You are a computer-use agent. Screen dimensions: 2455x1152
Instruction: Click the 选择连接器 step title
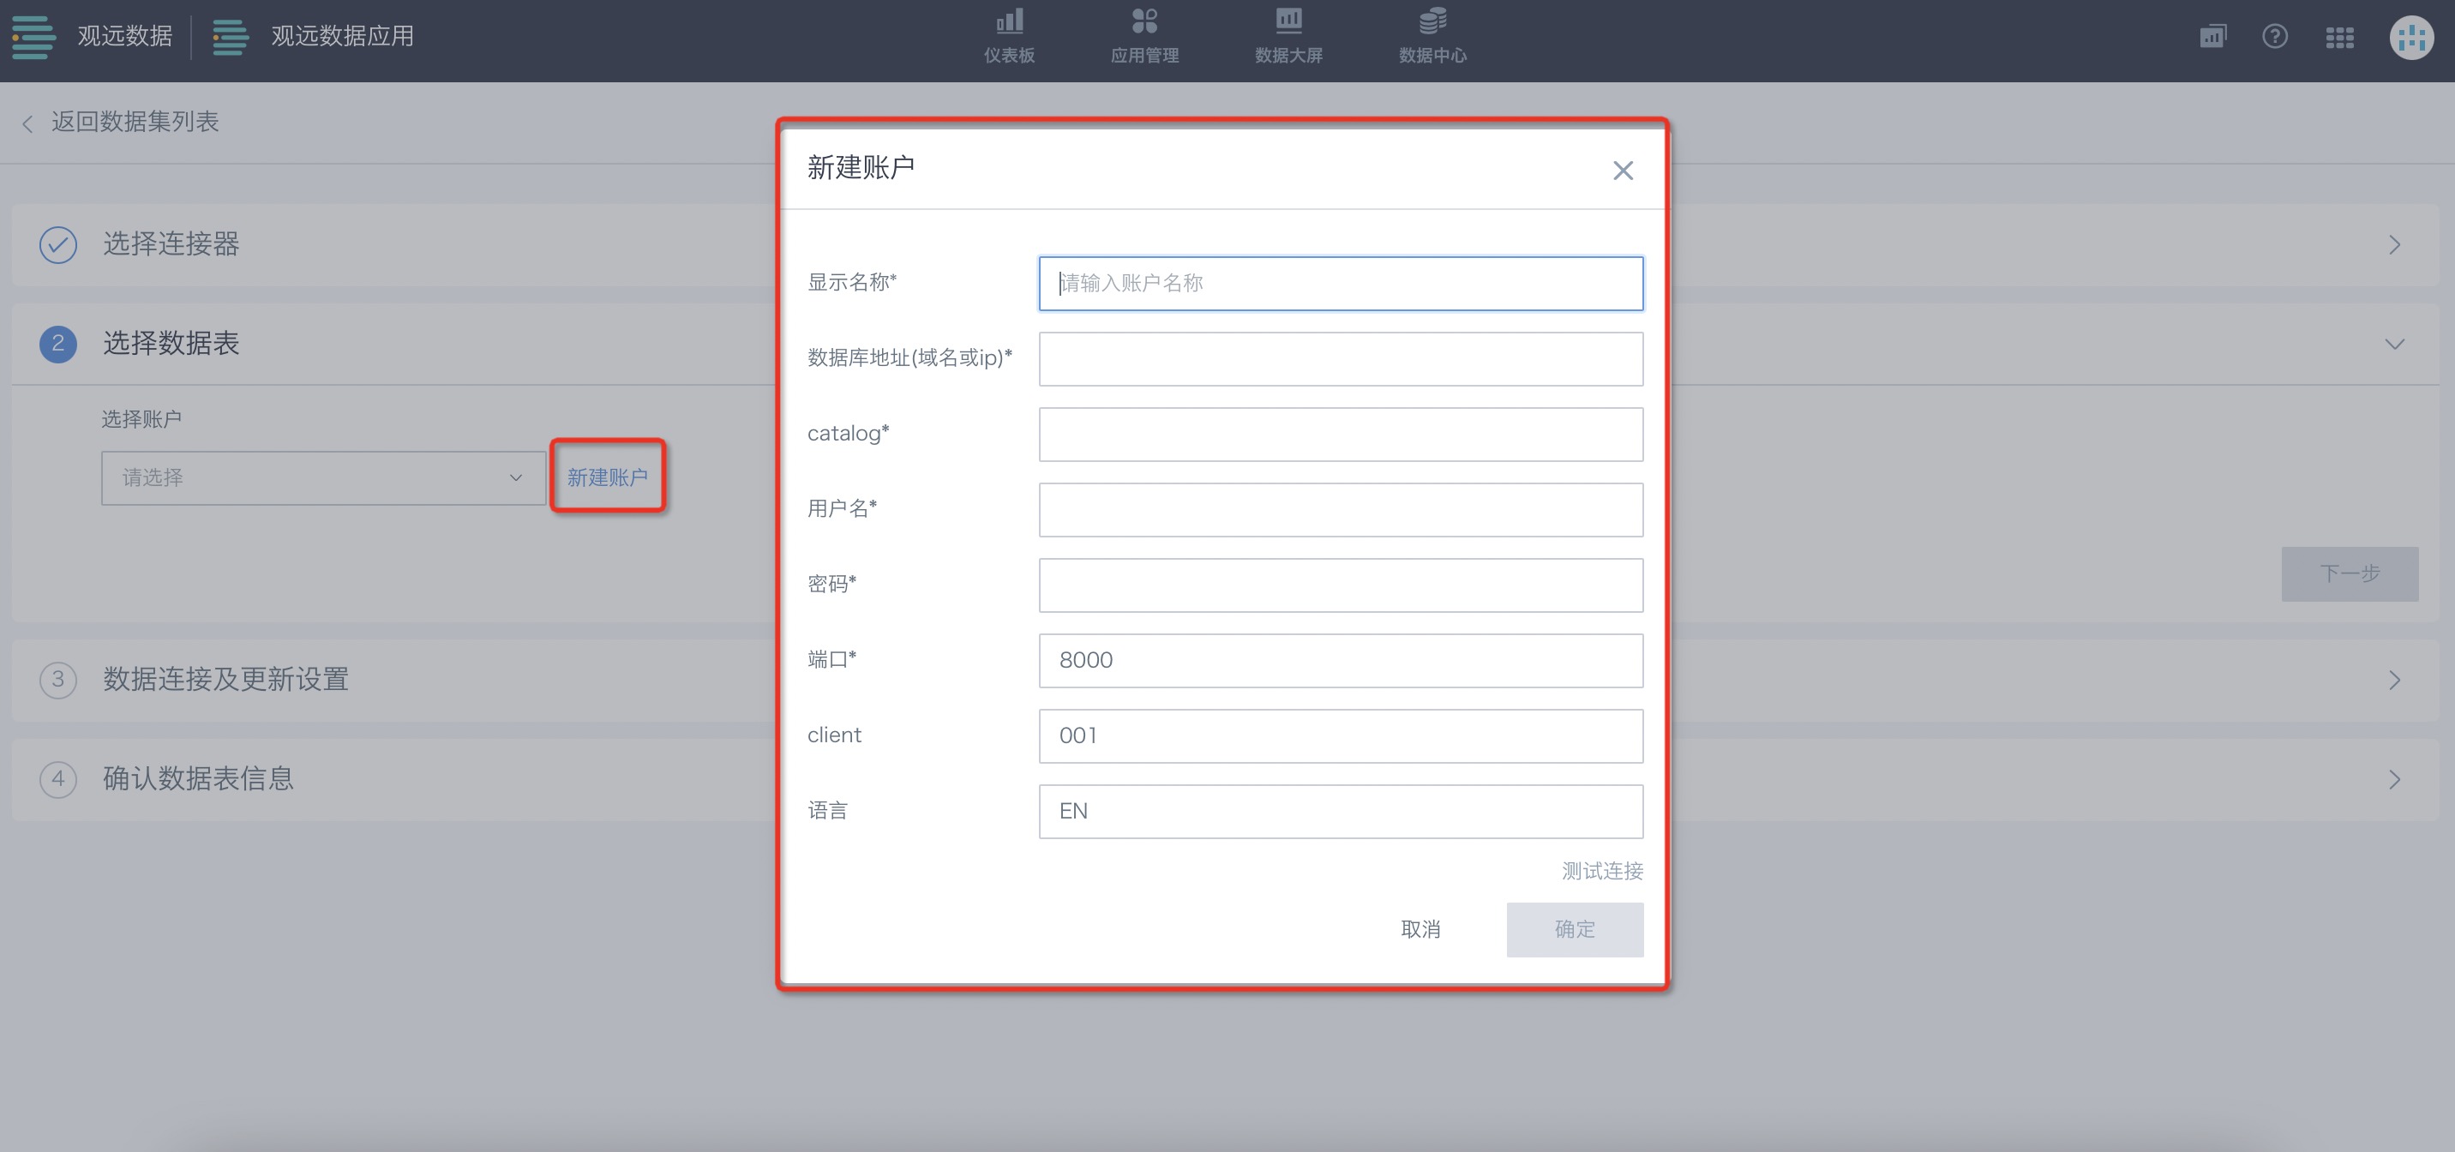pyautogui.click(x=171, y=244)
